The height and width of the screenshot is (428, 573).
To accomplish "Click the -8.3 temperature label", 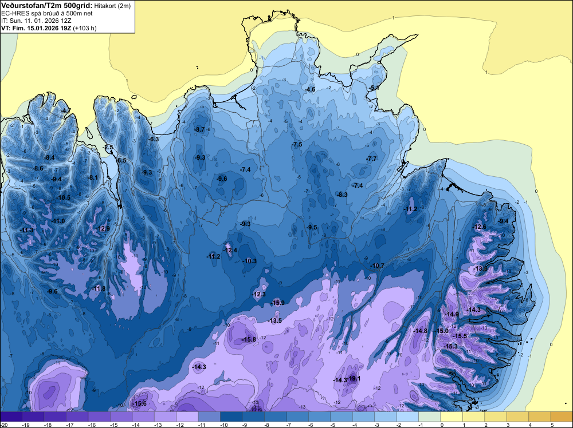I will (342, 195).
